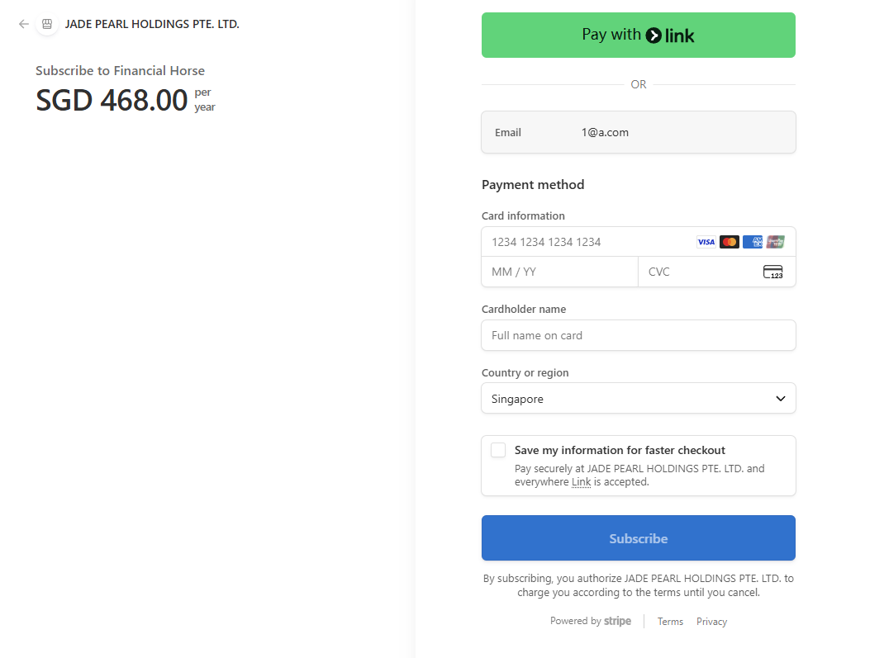Open the Terms link
884x658 pixels.
tap(670, 622)
